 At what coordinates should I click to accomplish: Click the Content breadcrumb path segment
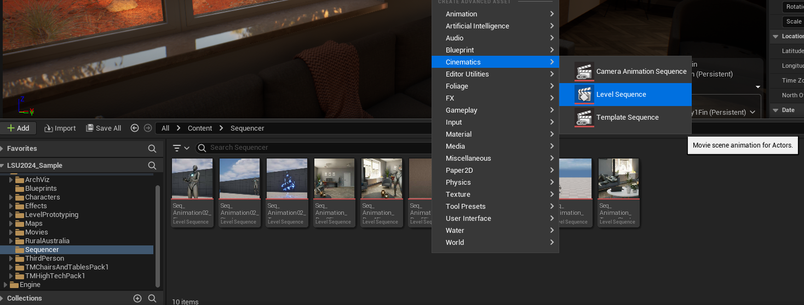pyautogui.click(x=200, y=128)
